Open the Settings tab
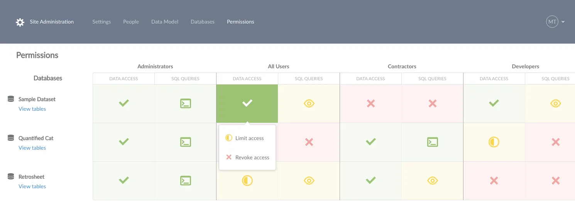The width and height of the screenshot is (575, 218). (101, 22)
